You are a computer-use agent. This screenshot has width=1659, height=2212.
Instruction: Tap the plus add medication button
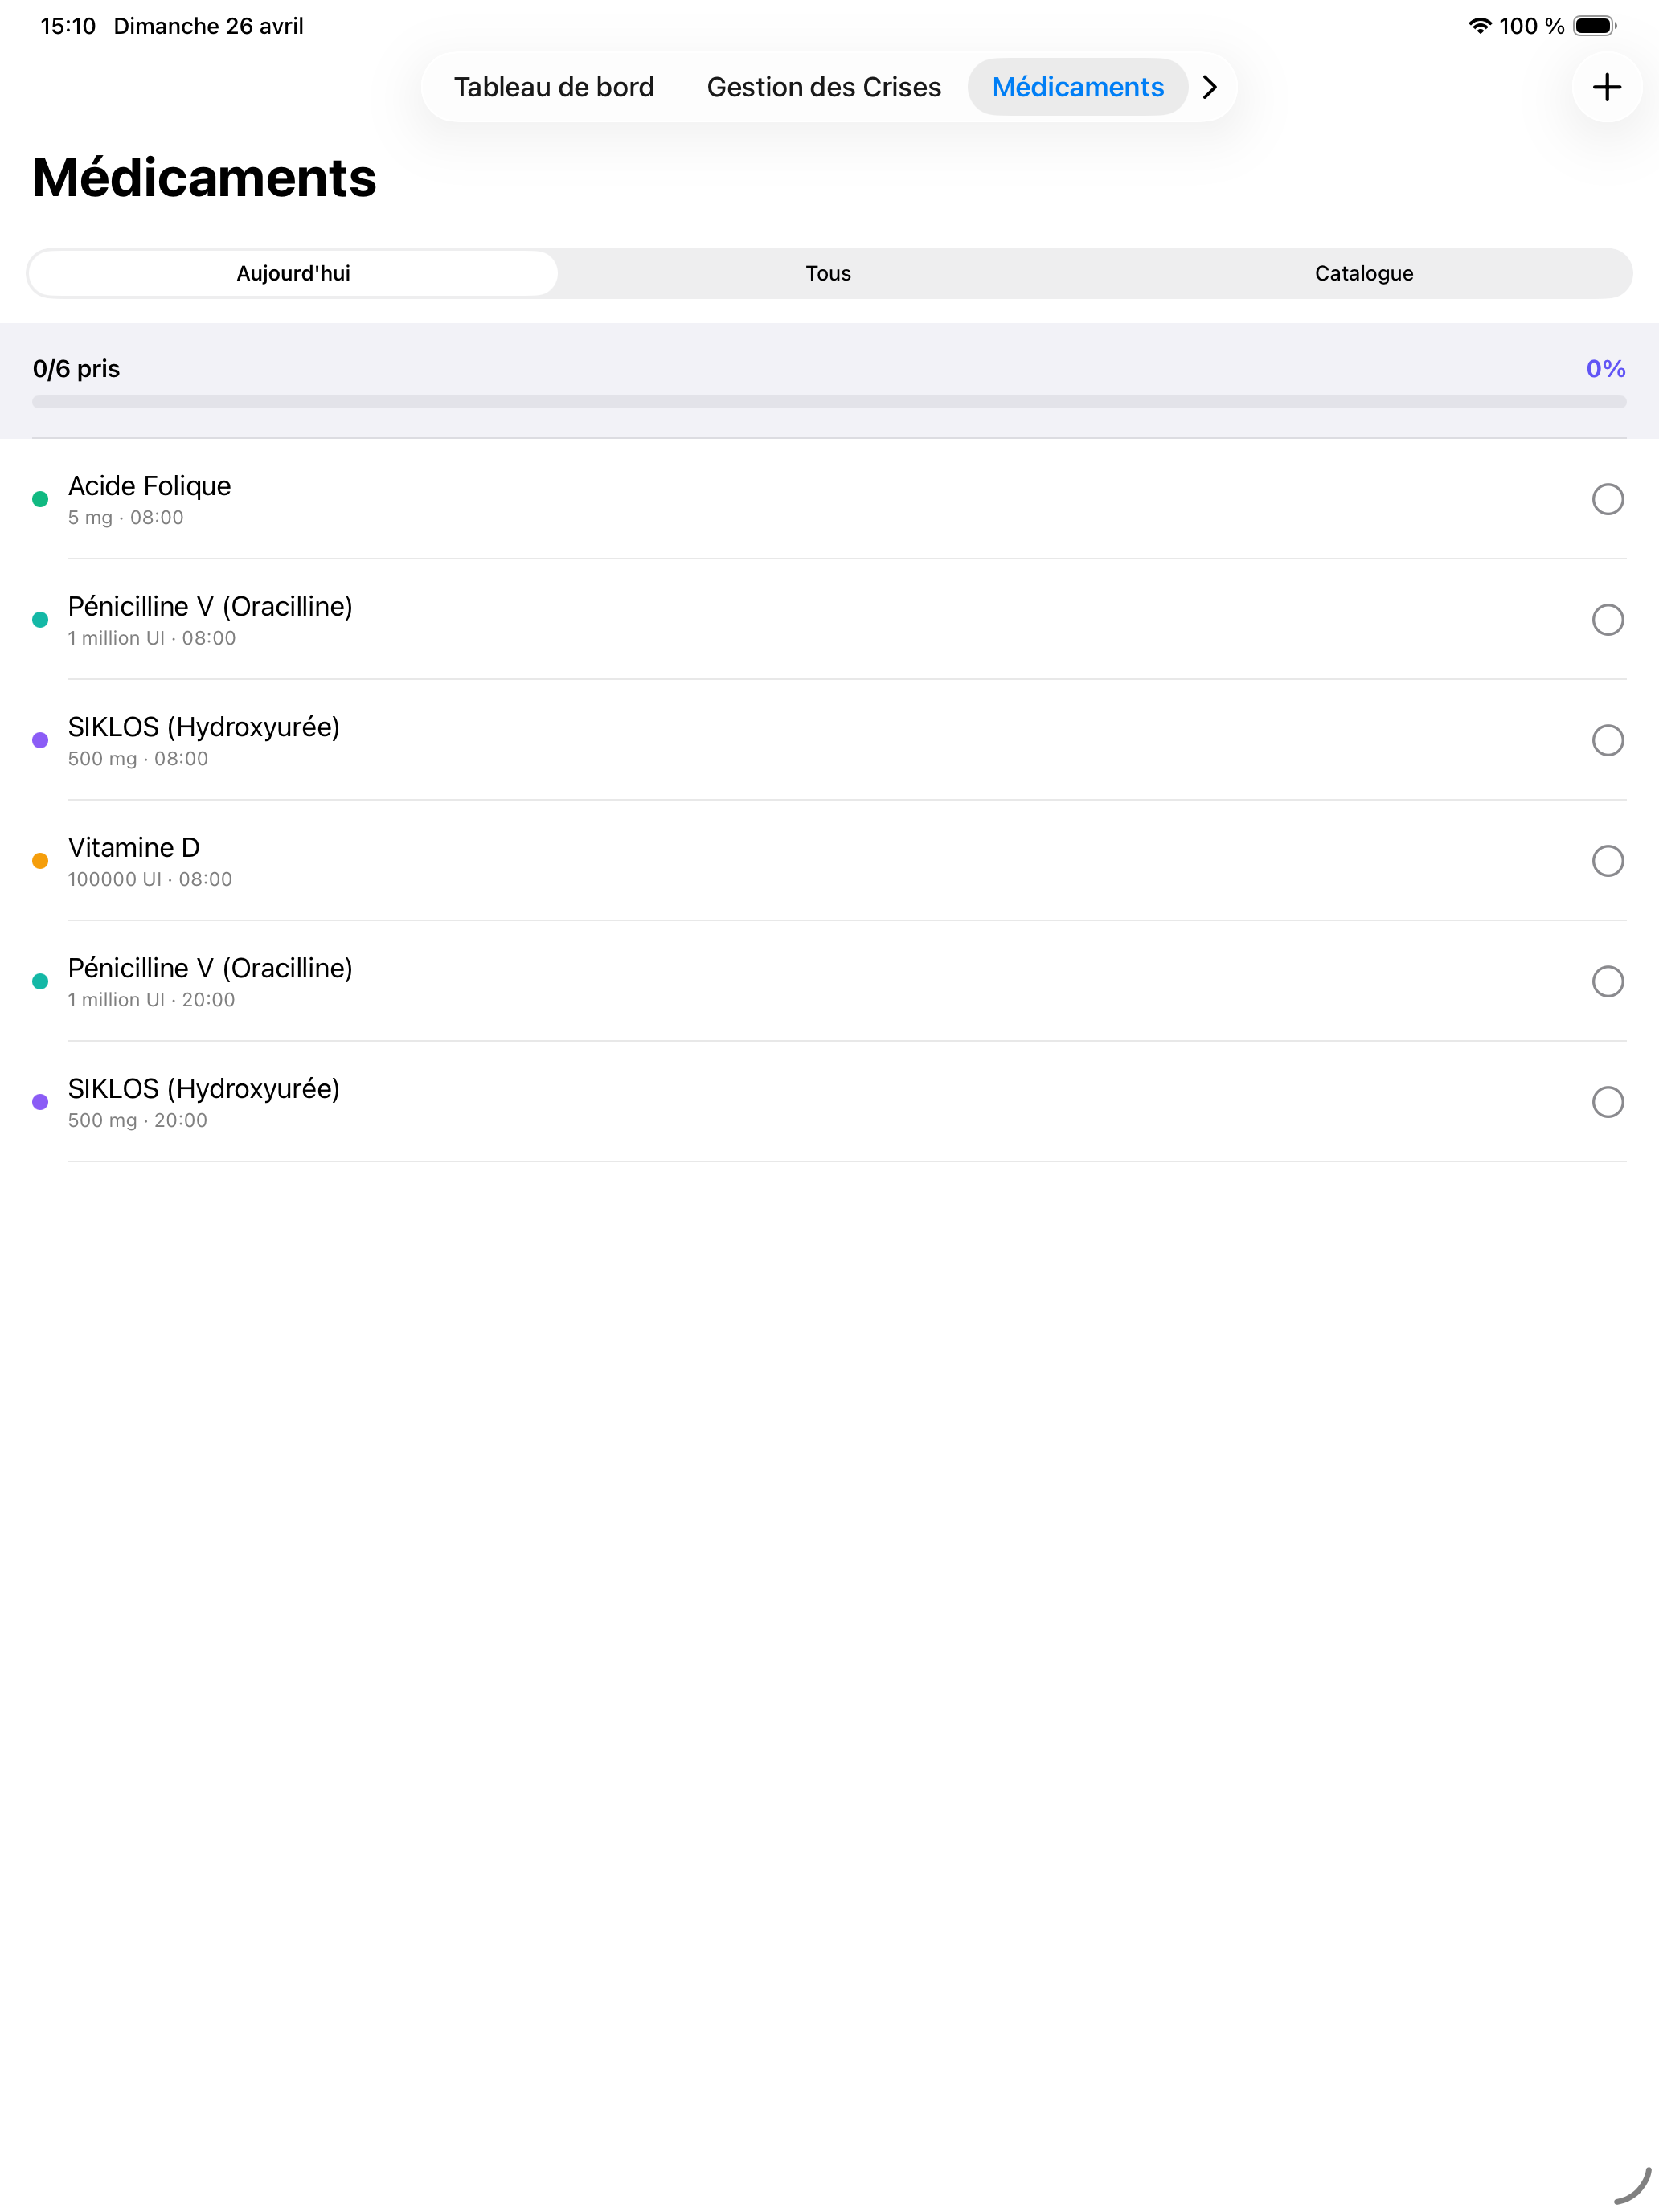[1606, 87]
